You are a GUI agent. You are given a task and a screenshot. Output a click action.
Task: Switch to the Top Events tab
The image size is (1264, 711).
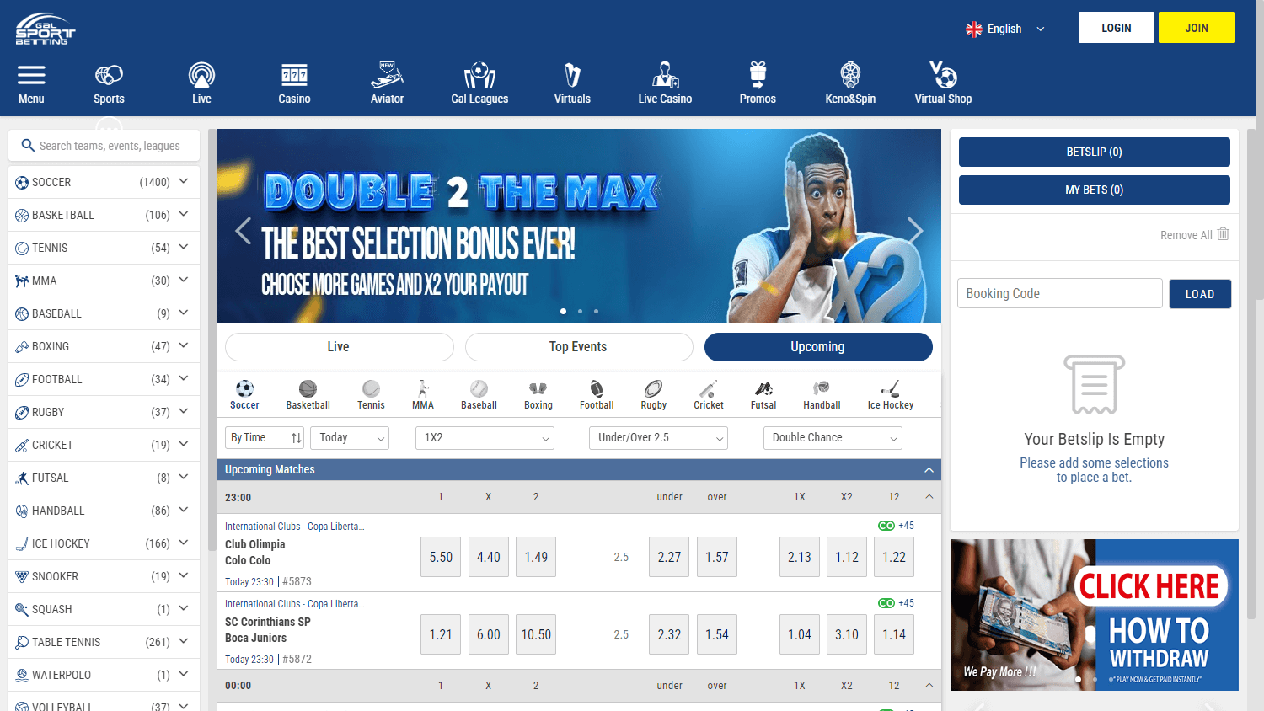[x=578, y=347]
